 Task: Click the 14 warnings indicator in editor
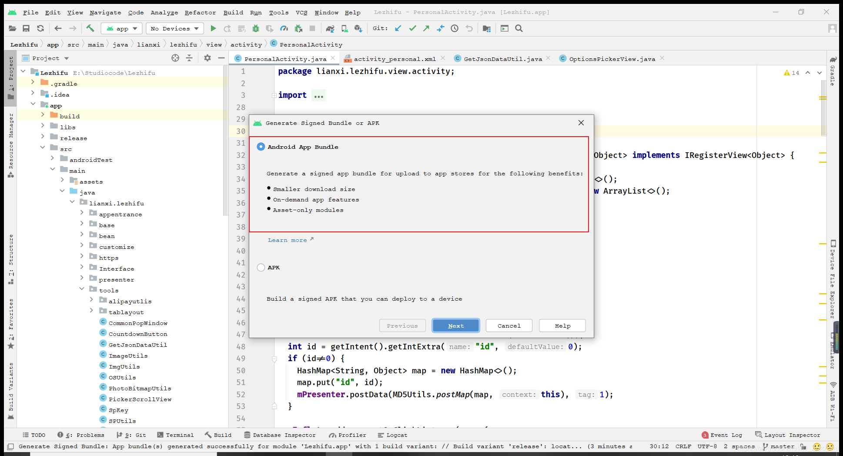click(x=792, y=73)
